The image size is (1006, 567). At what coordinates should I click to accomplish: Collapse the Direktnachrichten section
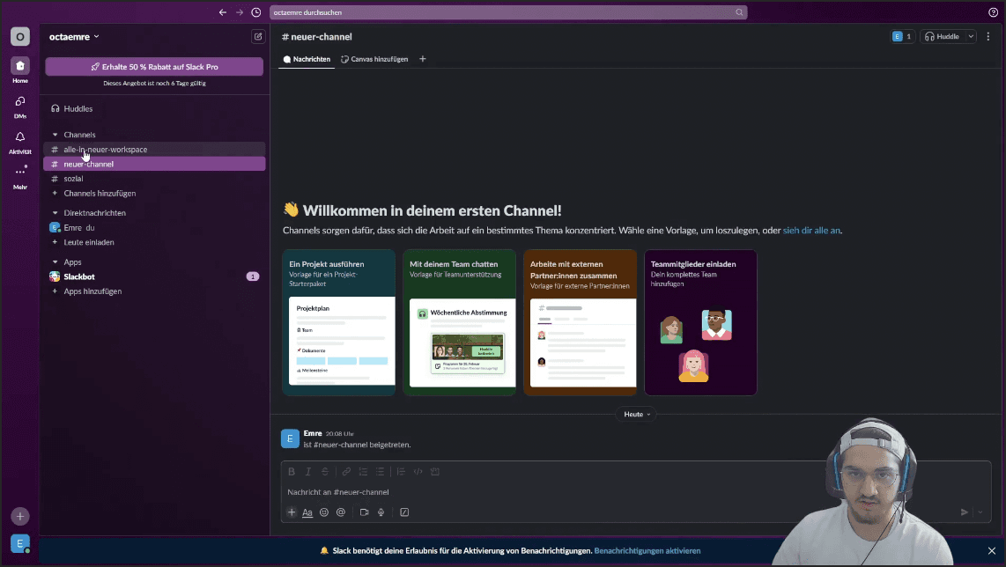[x=55, y=213]
